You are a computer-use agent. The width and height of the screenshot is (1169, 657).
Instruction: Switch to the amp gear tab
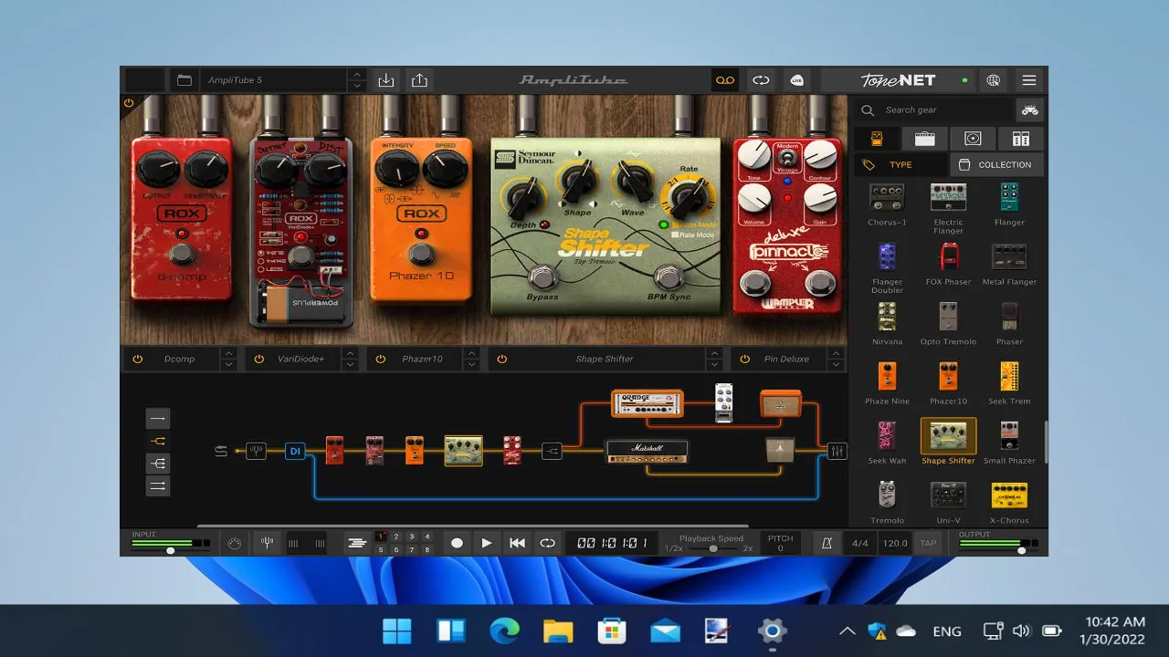[x=924, y=139]
